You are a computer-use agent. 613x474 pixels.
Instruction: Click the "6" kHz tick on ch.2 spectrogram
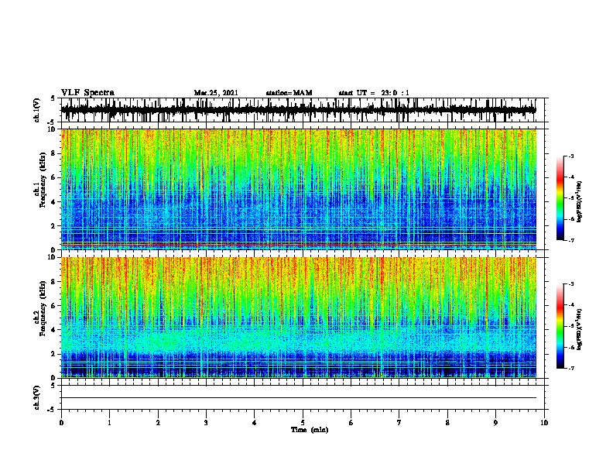[x=53, y=306]
